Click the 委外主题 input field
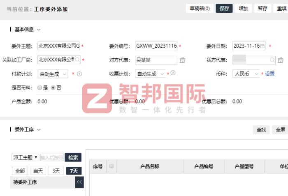This screenshot has width=288, height=196. tap(58, 46)
